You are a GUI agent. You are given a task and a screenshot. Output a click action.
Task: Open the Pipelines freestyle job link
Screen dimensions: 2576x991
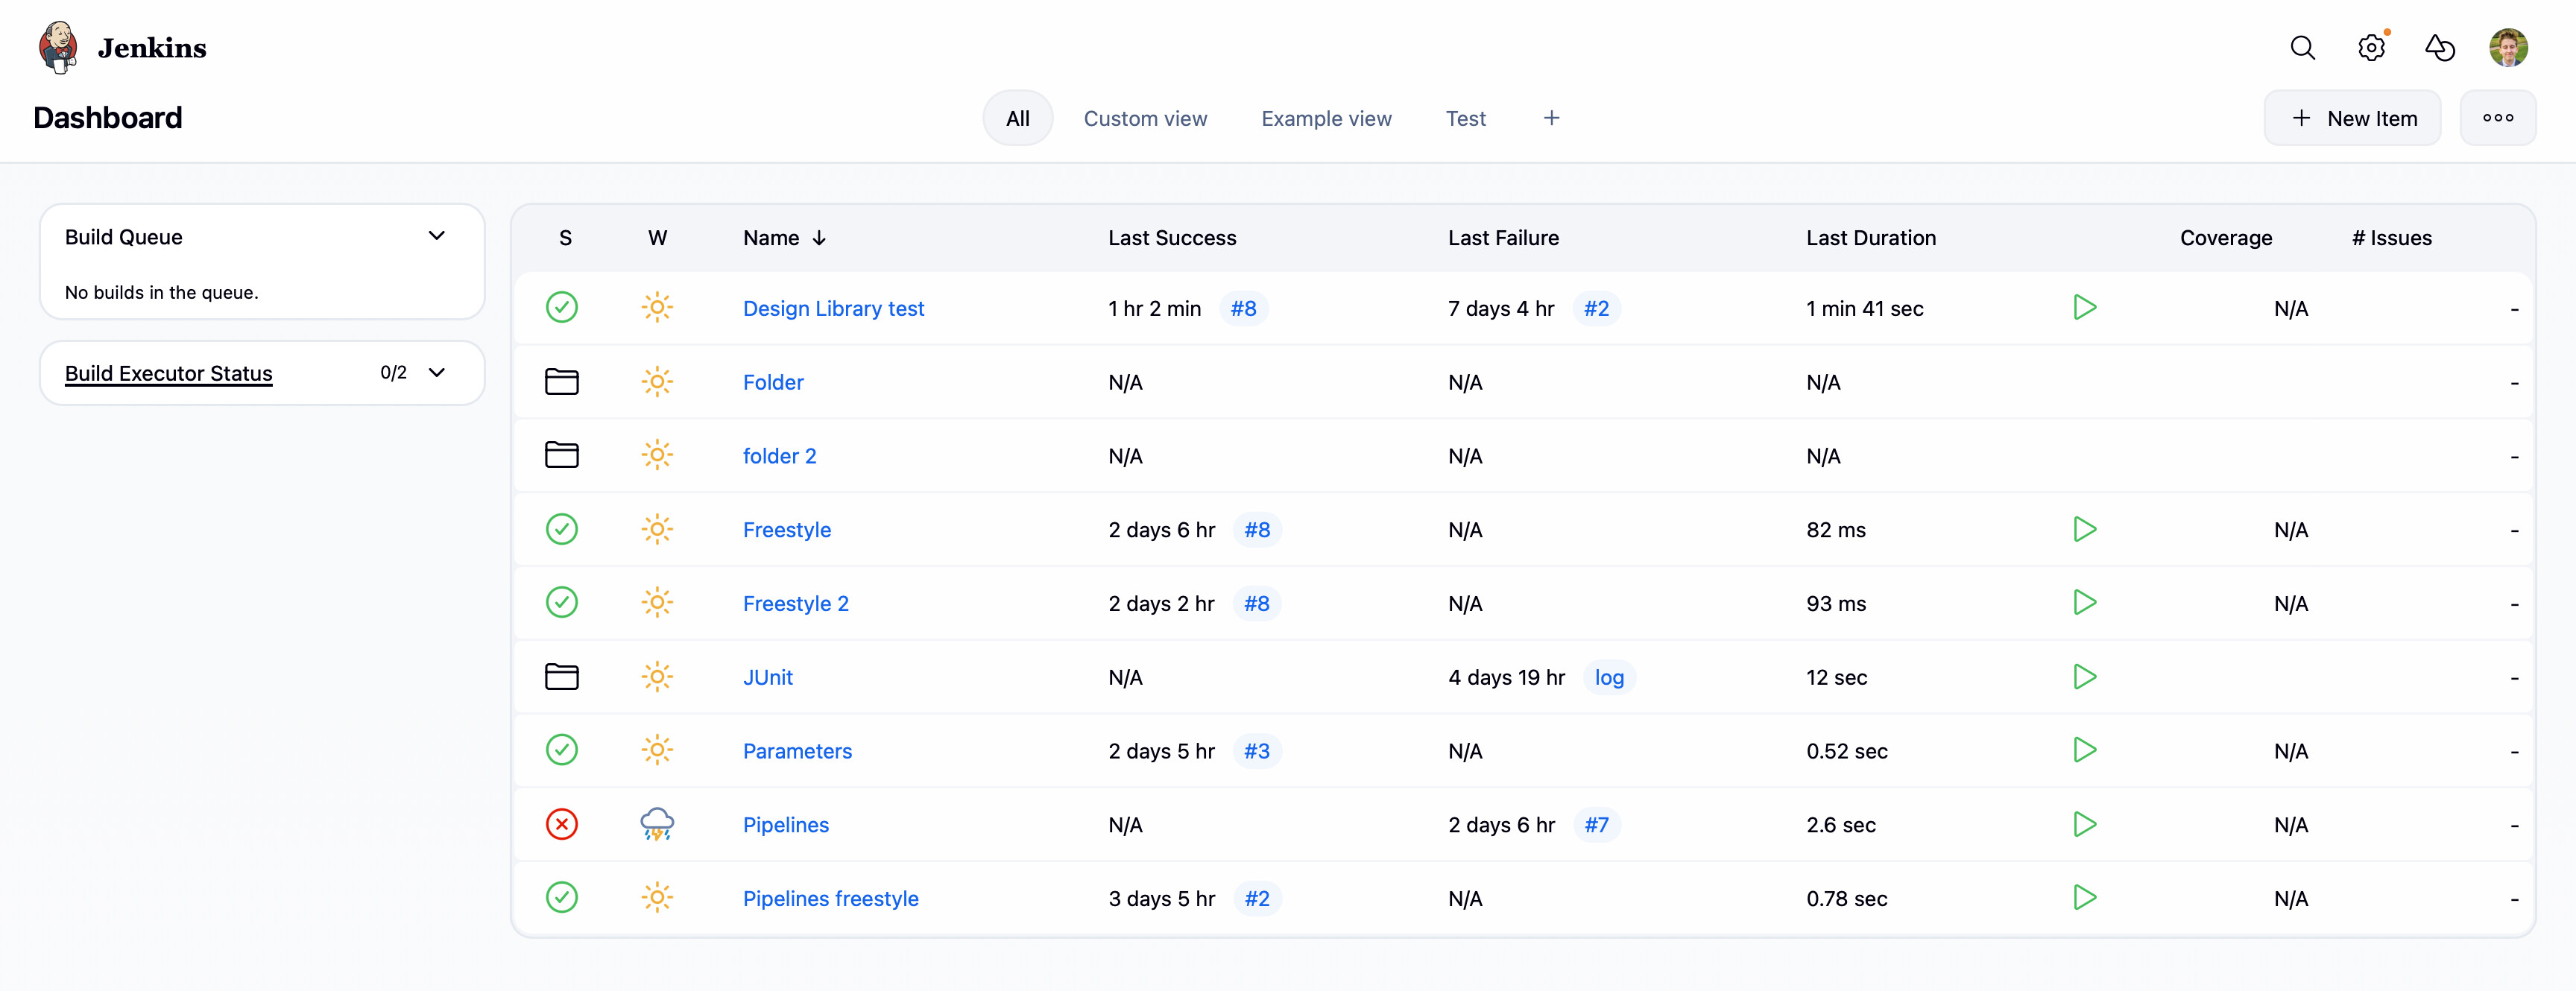point(830,898)
